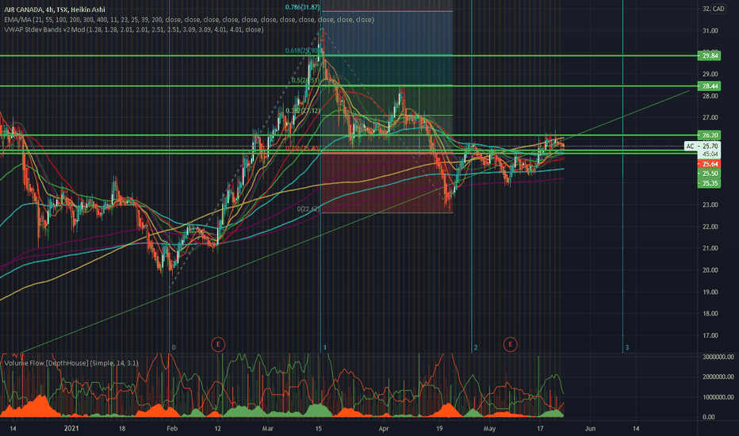This screenshot has width=739, height=436.
Task: Click the 19.00 price axis value
Action: [710, 292]
